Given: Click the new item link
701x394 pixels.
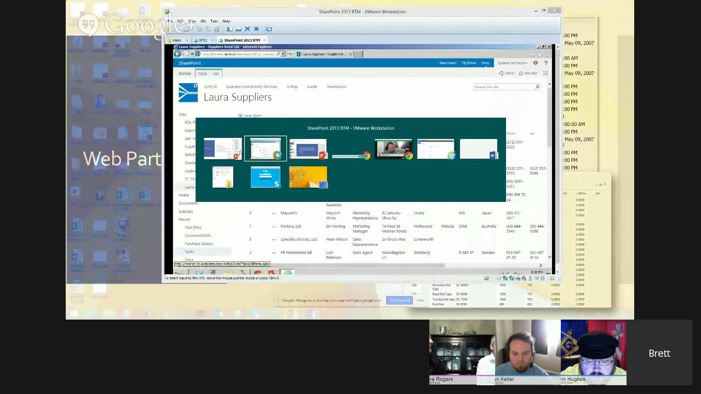Looking at the screenshot, I should 250,115.
